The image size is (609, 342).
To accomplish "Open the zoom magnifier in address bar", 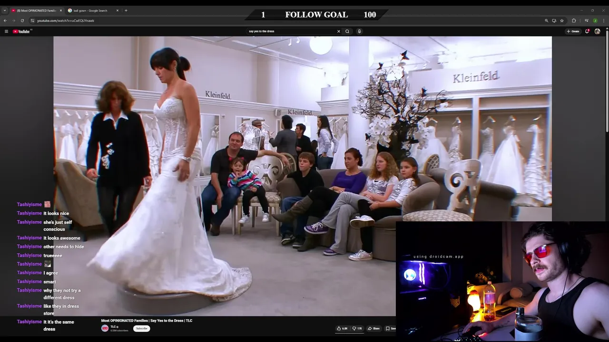I will point(547,20).
